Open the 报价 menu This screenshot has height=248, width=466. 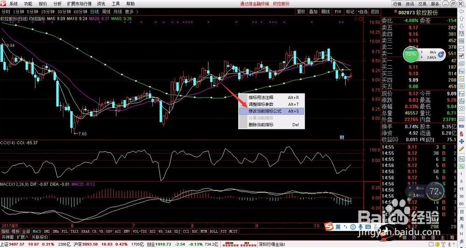pos(43,4)
